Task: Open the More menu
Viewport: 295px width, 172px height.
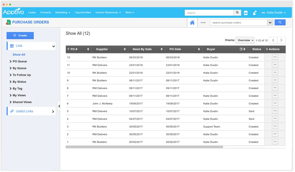Action: pyautogui.click(x=130, y=12)
